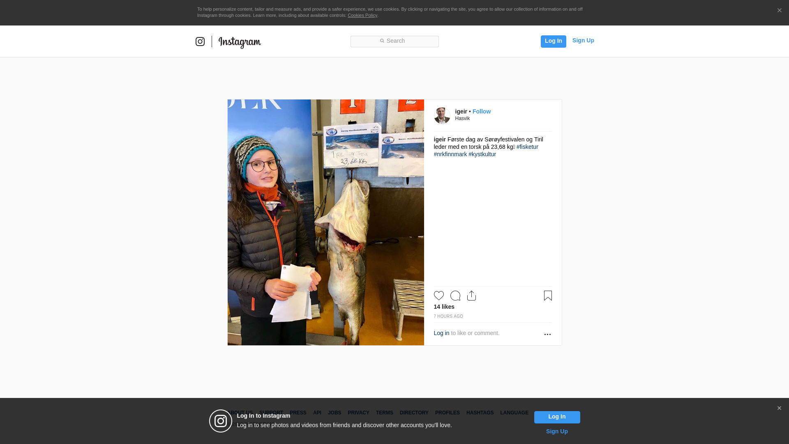The width and height of the screenshot is (789, 444).
Task: Click the Instagram wordmark logo
Action: click(240, 42)
